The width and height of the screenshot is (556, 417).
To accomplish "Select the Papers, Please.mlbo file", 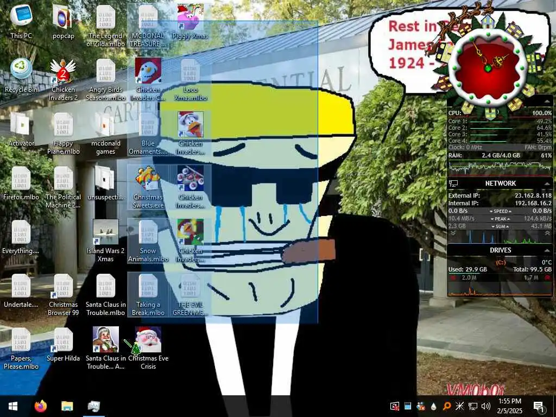I will pyautogui.click(x=21, y=349).
